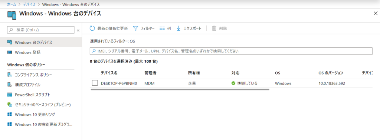
Task: Click the horizontal table scrollbar
Action: point(180,89)
